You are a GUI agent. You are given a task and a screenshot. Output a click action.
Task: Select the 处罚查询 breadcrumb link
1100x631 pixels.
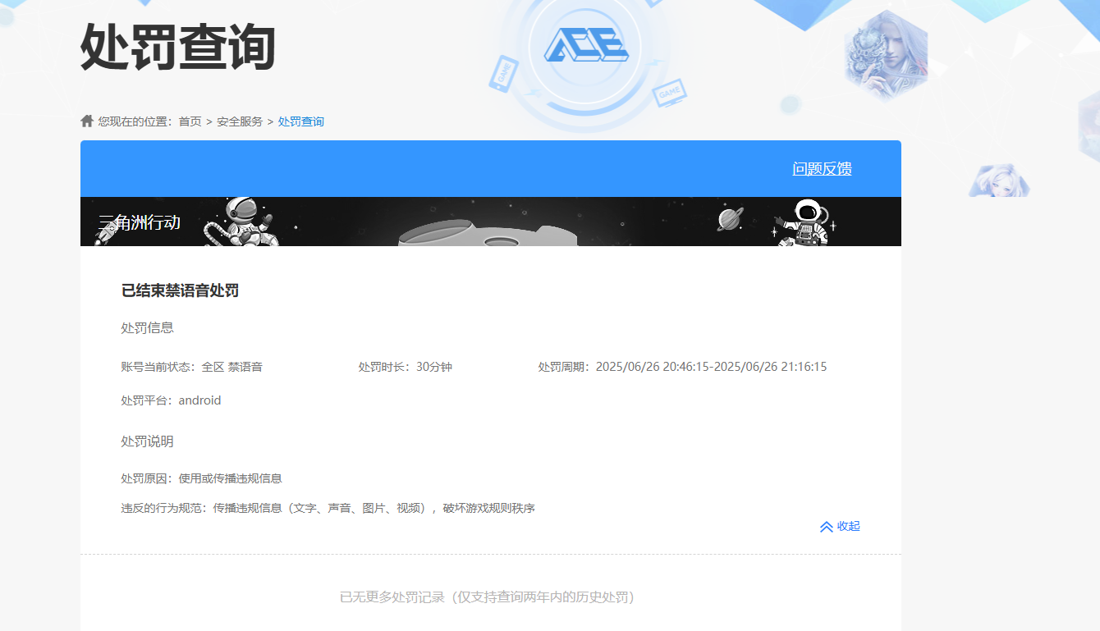301,121
